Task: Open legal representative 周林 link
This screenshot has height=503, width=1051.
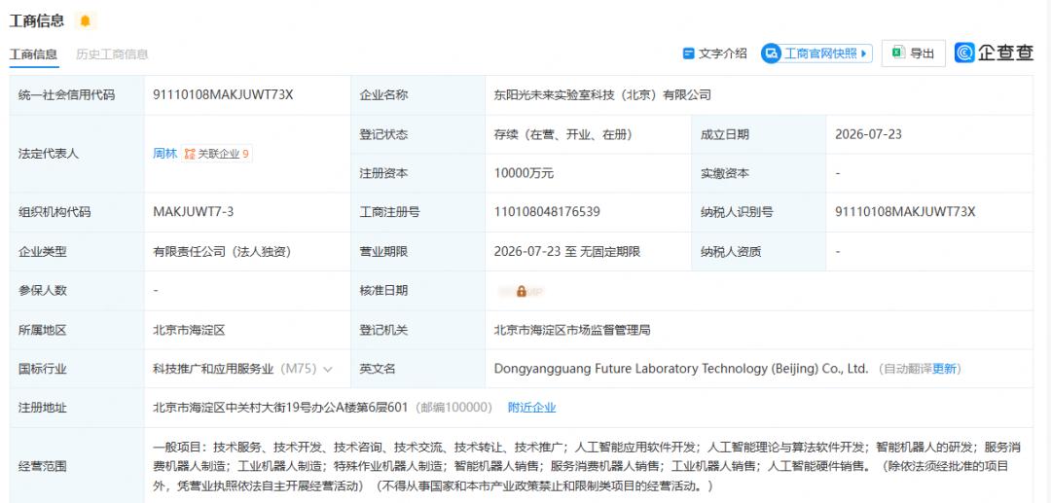Action: point(164,154)
